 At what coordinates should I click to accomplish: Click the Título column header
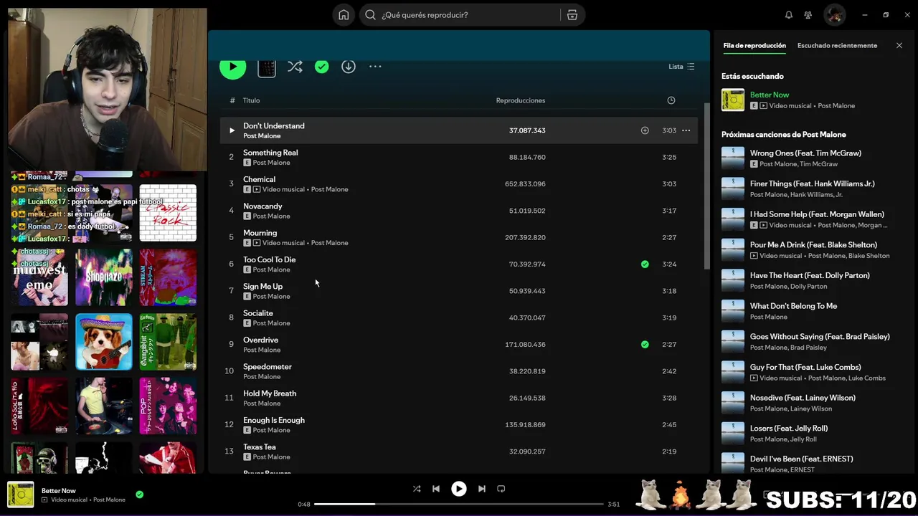[x=251, y=100]
